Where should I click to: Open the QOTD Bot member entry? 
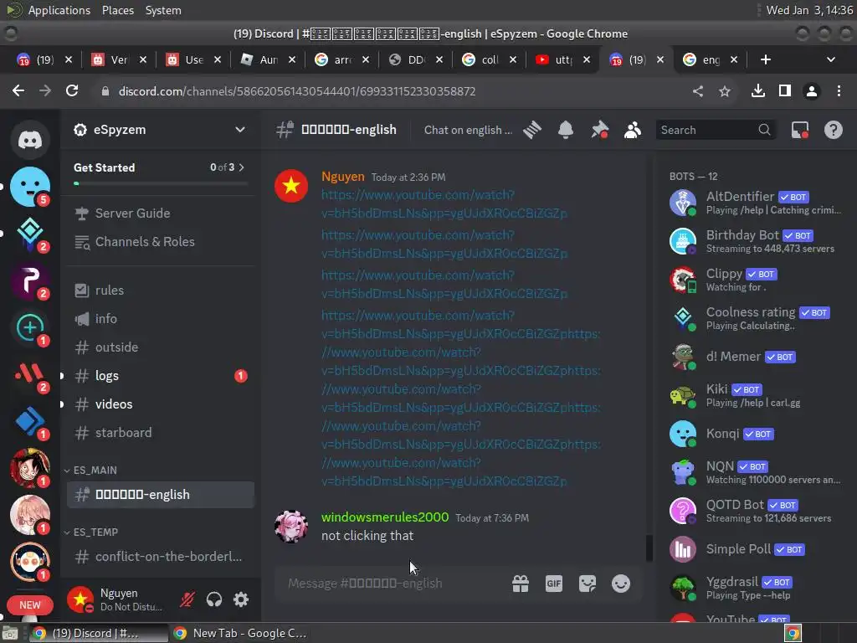757,511
